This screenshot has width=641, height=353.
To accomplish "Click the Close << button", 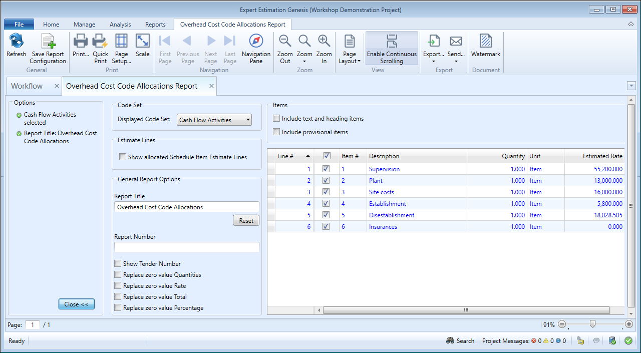I will [x=76, y=304].
